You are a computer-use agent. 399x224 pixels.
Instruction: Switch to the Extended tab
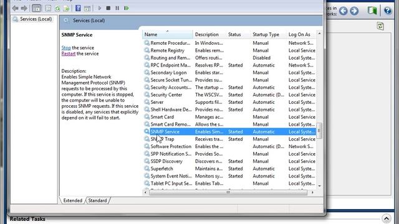click(x=72, y=200)
